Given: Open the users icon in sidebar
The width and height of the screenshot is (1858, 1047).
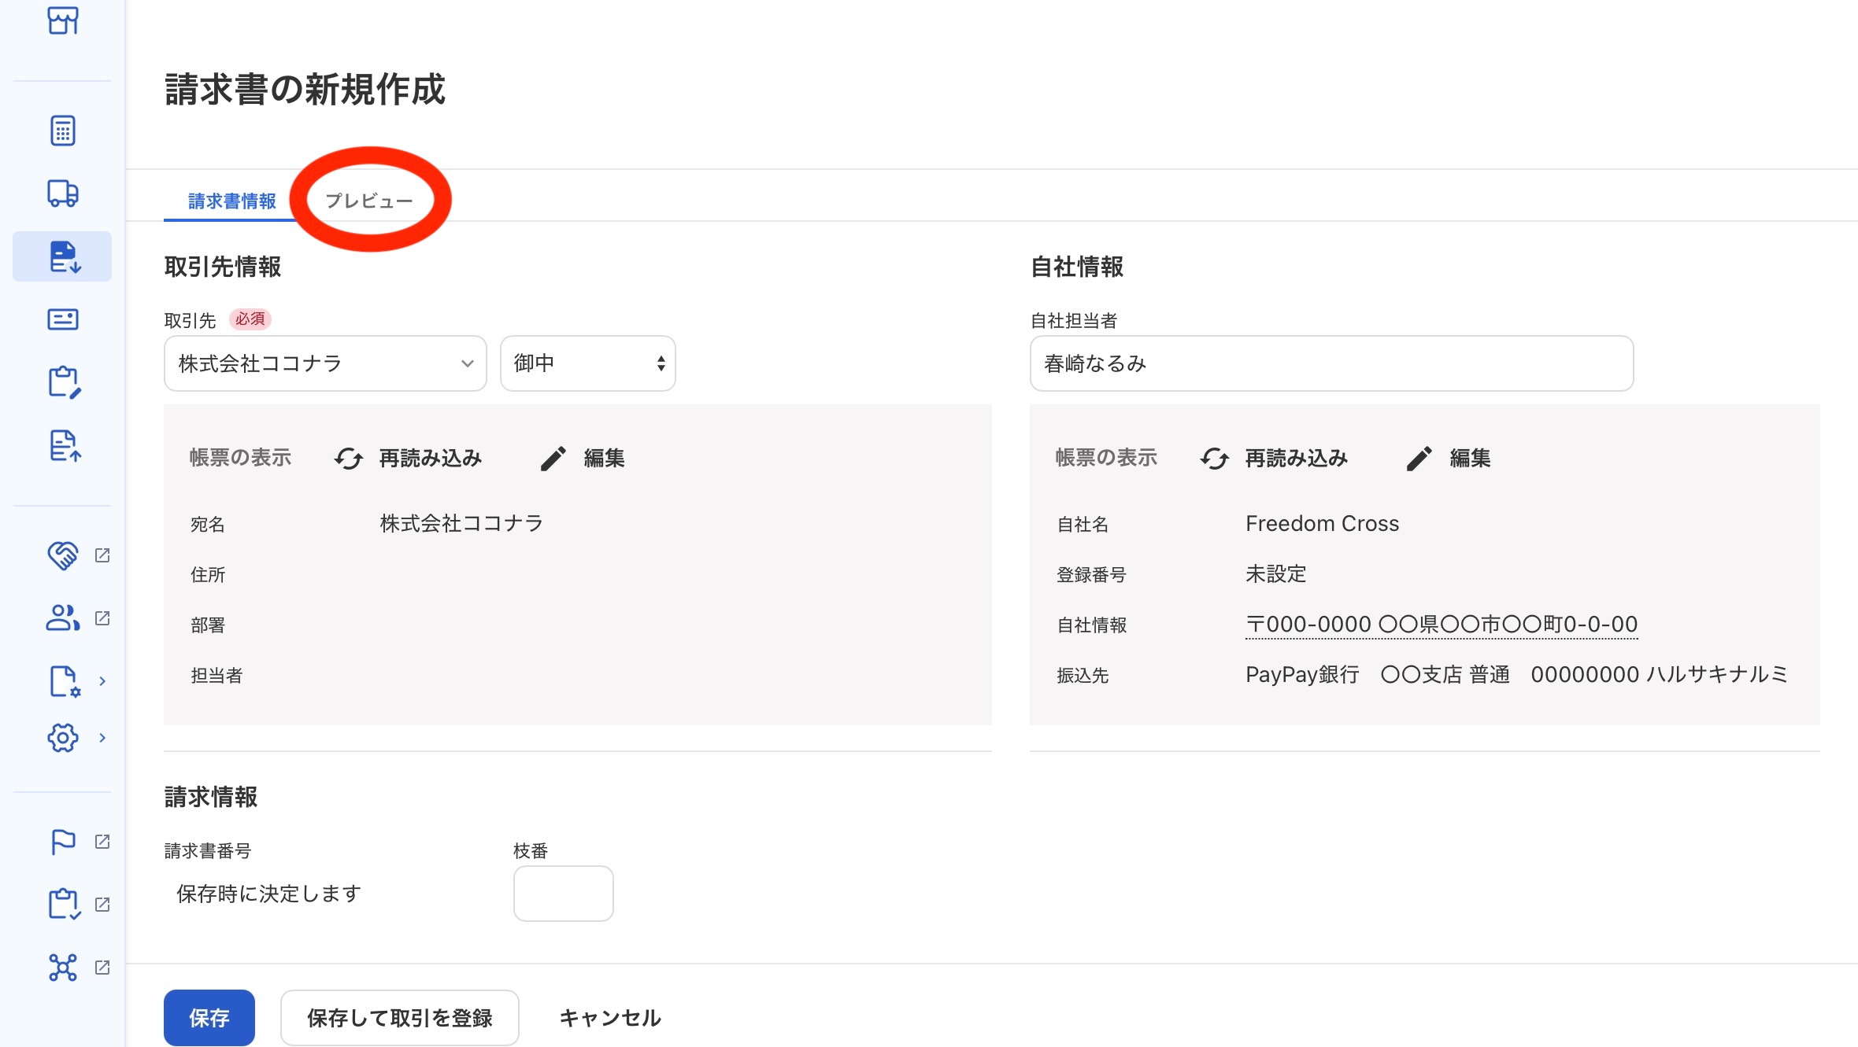Looking at the screenshot, I should tap(62, 618).
